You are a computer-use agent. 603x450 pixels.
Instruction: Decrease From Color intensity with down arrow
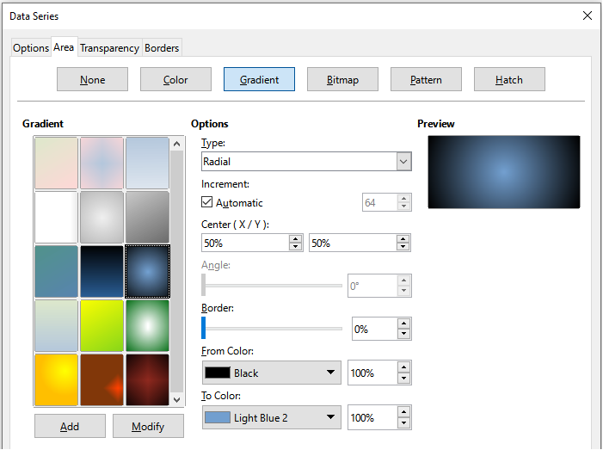[x=403, y=378]
